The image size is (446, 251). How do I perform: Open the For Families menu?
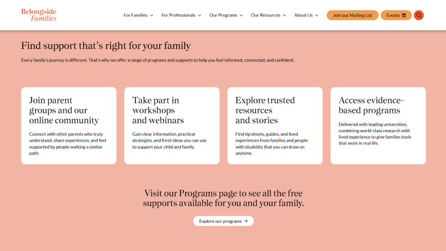[x=135, y=15]
